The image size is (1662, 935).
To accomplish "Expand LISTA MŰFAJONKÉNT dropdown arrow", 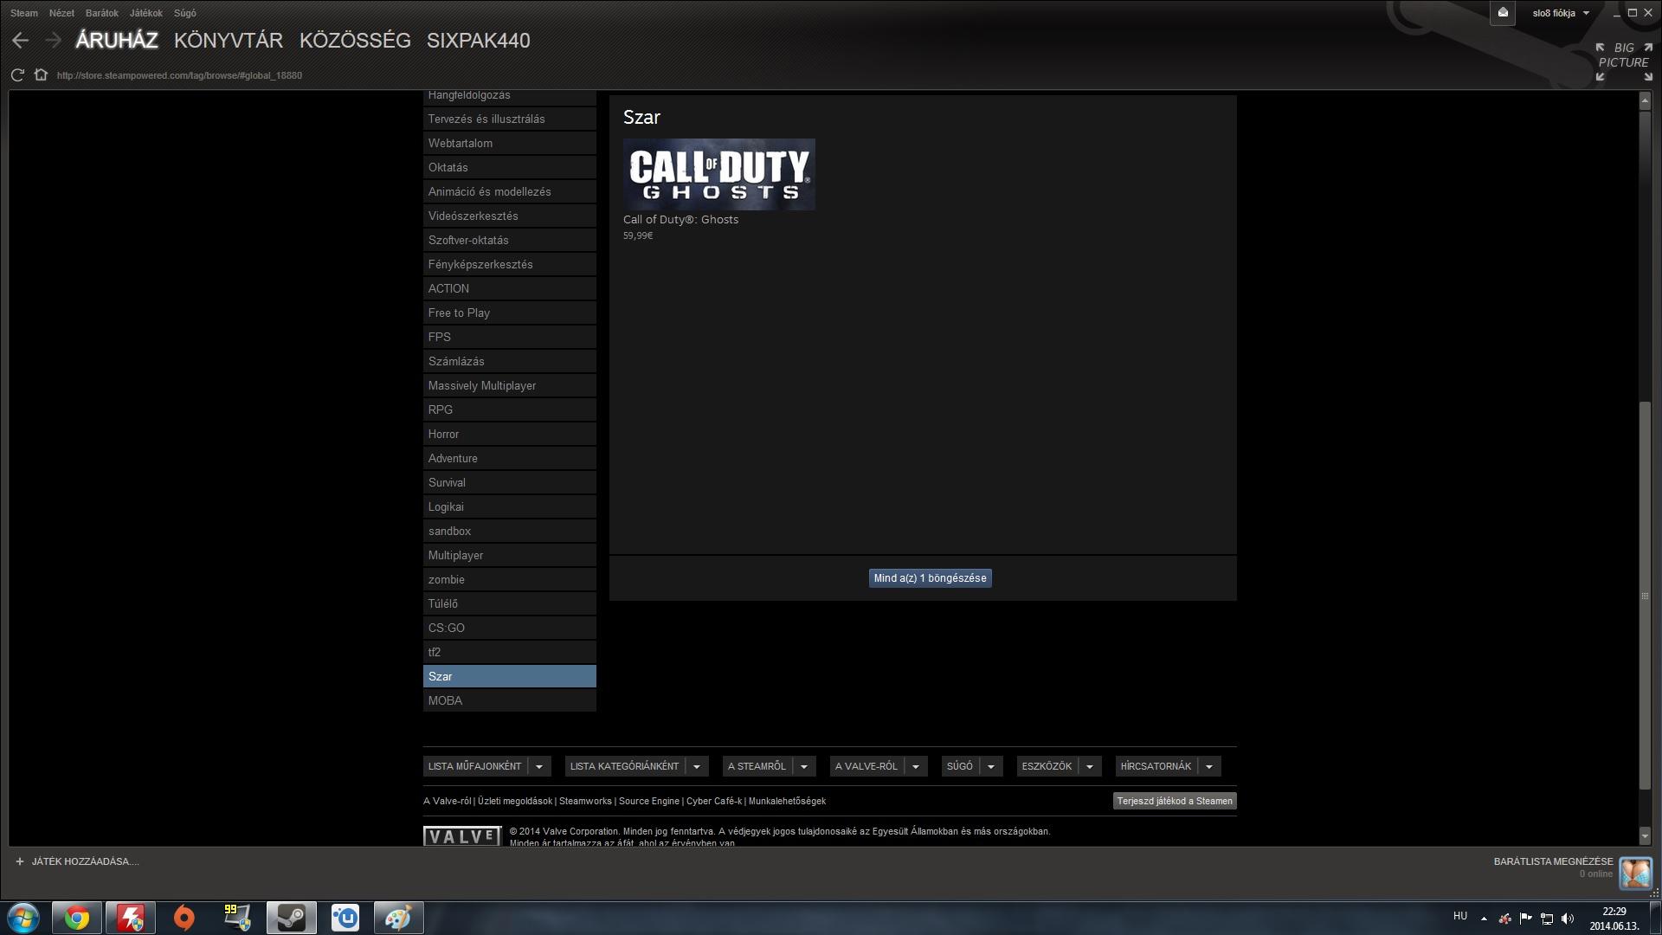I will (x=539, y=766).
